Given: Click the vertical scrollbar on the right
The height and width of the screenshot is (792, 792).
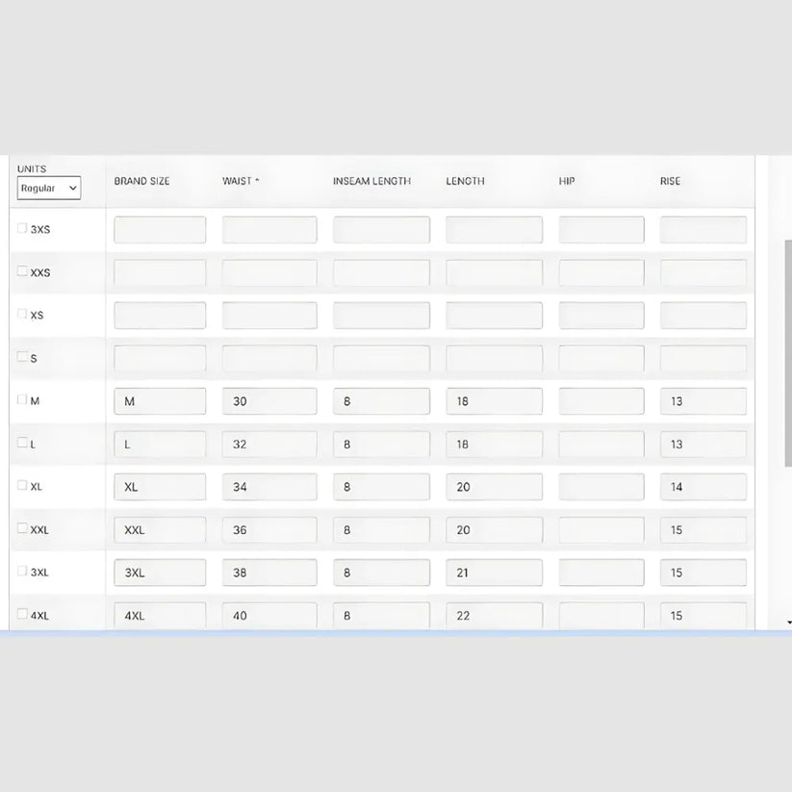Looking at the screenshot, I should [x=788, y=385].
